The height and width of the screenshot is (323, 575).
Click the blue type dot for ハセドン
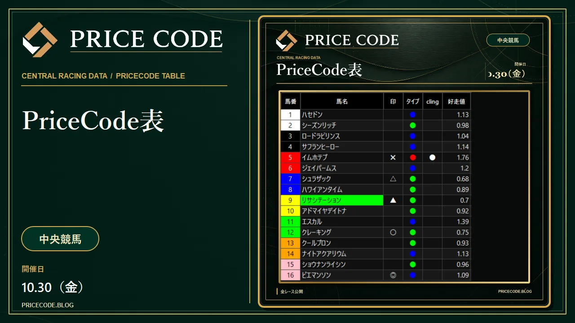[413, 114]
